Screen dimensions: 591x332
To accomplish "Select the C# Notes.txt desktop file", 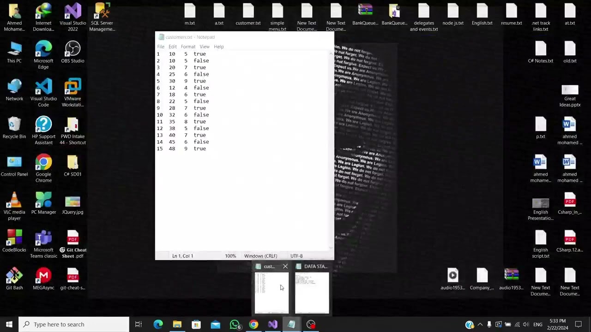I will click(541, 52).
